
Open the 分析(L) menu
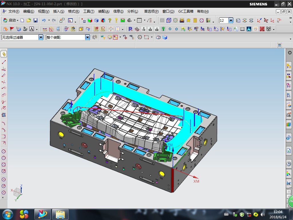(x=132, y=11)
